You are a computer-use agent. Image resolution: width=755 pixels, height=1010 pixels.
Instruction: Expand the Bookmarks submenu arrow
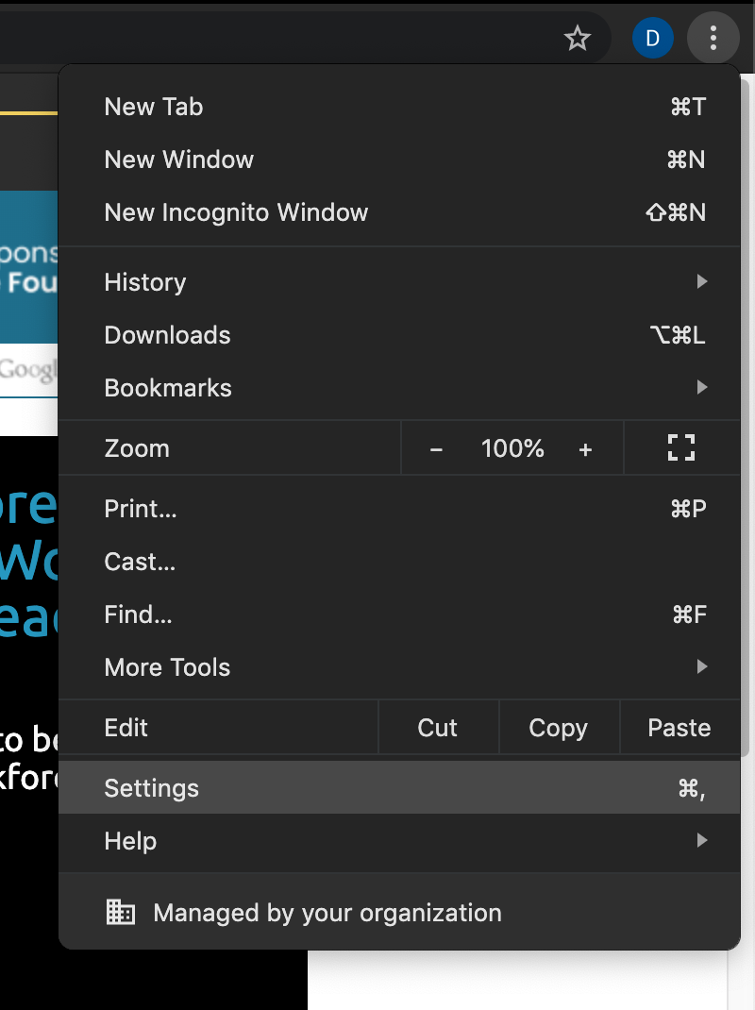coord(701,387)
